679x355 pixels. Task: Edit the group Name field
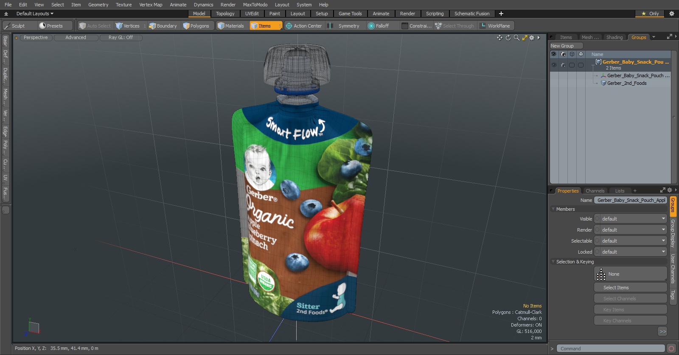click(x=631, y=200)
